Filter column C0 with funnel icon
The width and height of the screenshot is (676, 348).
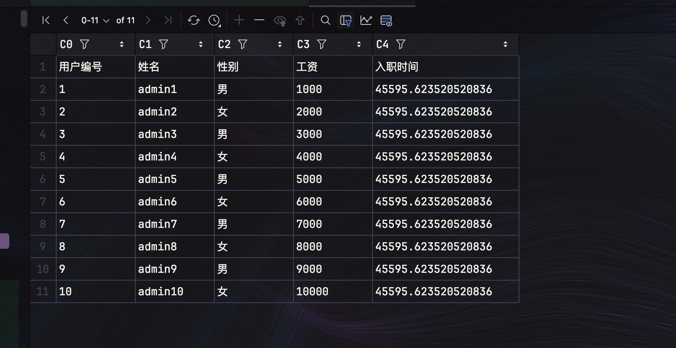click(x=84, y=44)
